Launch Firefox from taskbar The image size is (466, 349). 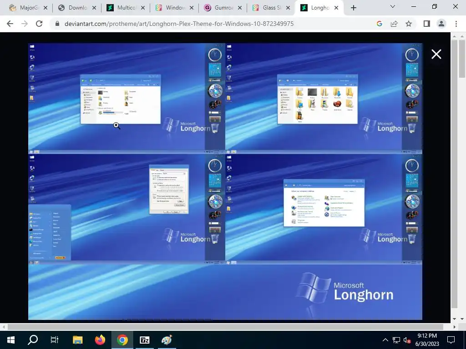point(100,340)
